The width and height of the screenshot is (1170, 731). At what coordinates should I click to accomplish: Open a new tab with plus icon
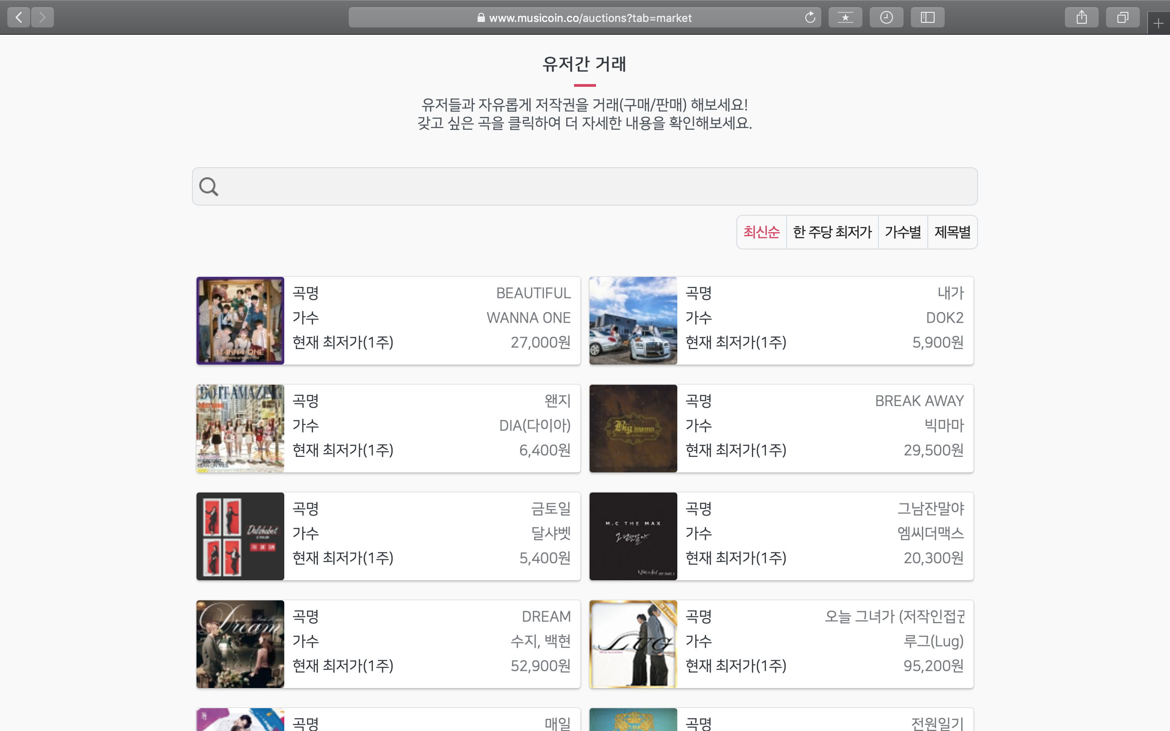[x=1159, y=23]
